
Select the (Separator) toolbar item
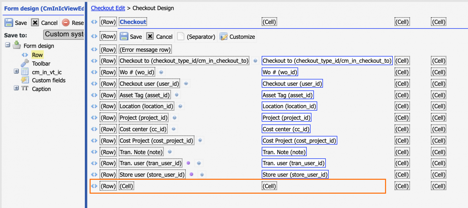coord(196,37)
